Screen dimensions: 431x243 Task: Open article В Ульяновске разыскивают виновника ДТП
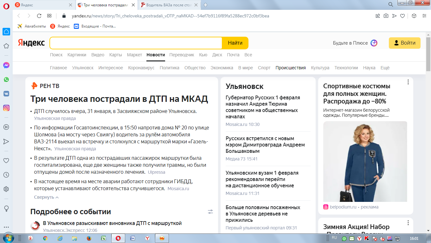(112, 223)
